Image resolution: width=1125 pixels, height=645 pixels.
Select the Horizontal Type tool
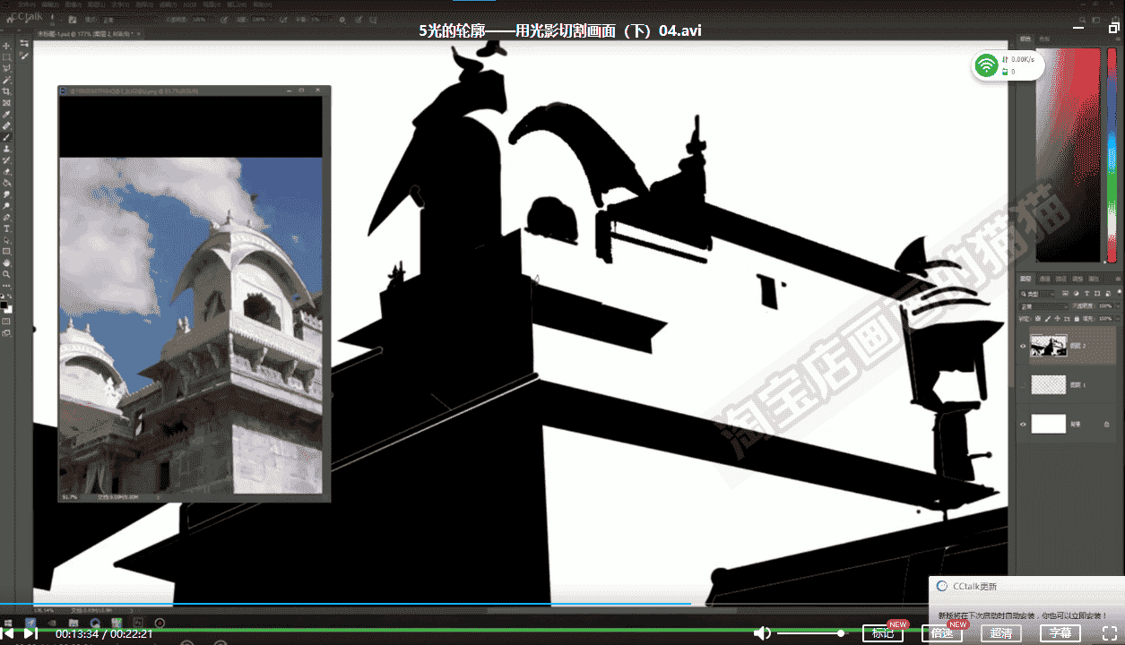point(7,228)
